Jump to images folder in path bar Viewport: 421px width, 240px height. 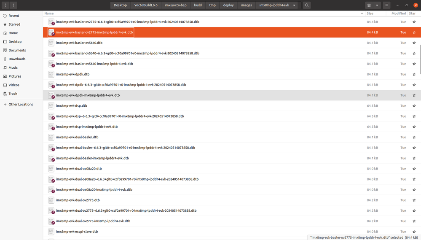click(246, 5)
